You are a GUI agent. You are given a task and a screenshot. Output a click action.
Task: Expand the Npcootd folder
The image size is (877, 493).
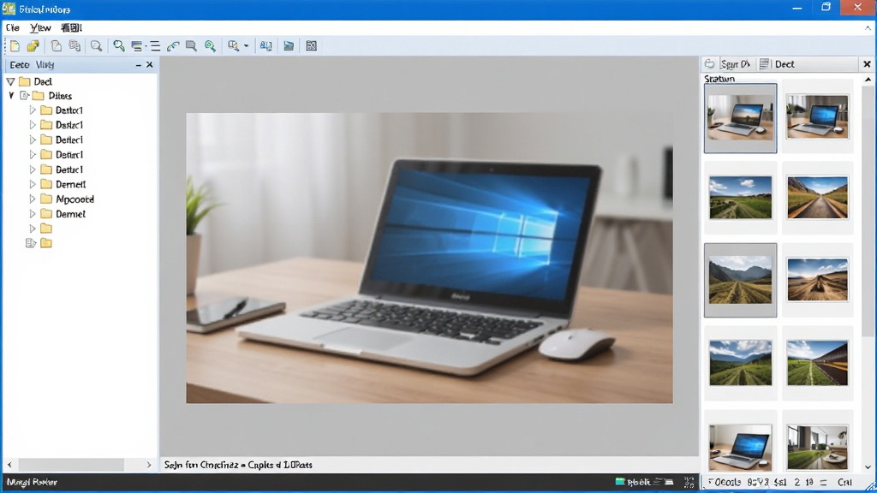pyautogui.click(x=33, y=199)
